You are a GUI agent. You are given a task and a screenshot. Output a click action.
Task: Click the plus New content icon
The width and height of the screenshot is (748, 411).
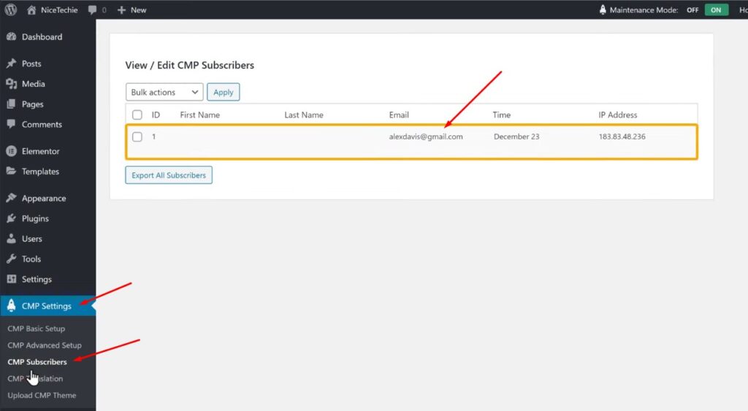[x=122, y=10]
